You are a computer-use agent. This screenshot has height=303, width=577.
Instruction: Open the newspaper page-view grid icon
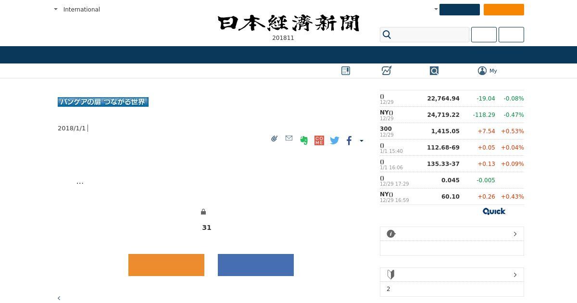click(346, 71)
